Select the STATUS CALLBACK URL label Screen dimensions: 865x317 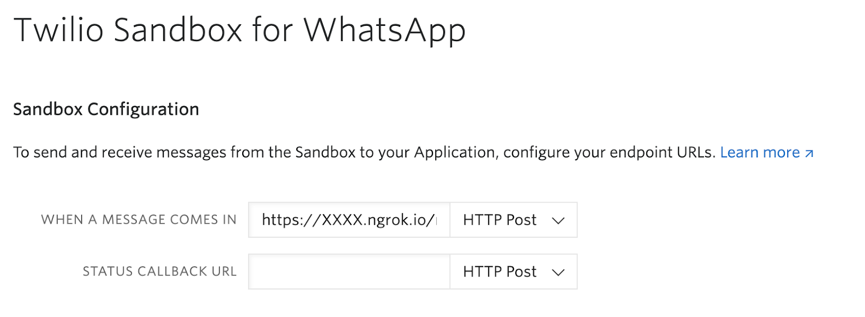[x=159, y=272]
